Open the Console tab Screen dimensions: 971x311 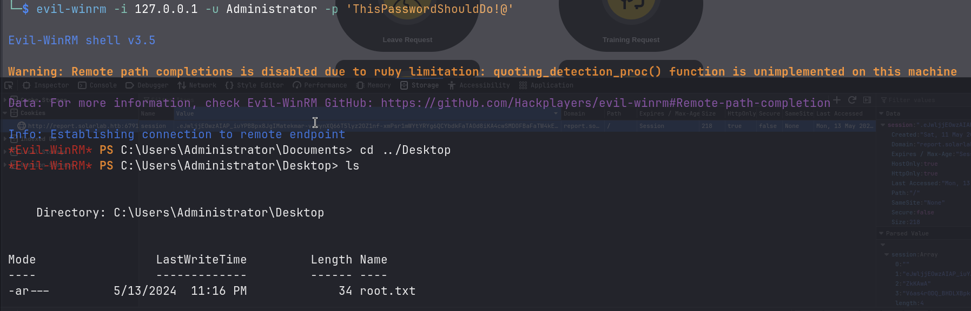tap(97, 85)
